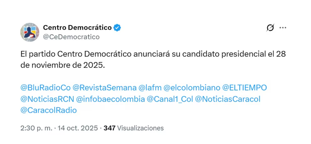
Task: Click the Grok slash icon
Action: (270, 28)
